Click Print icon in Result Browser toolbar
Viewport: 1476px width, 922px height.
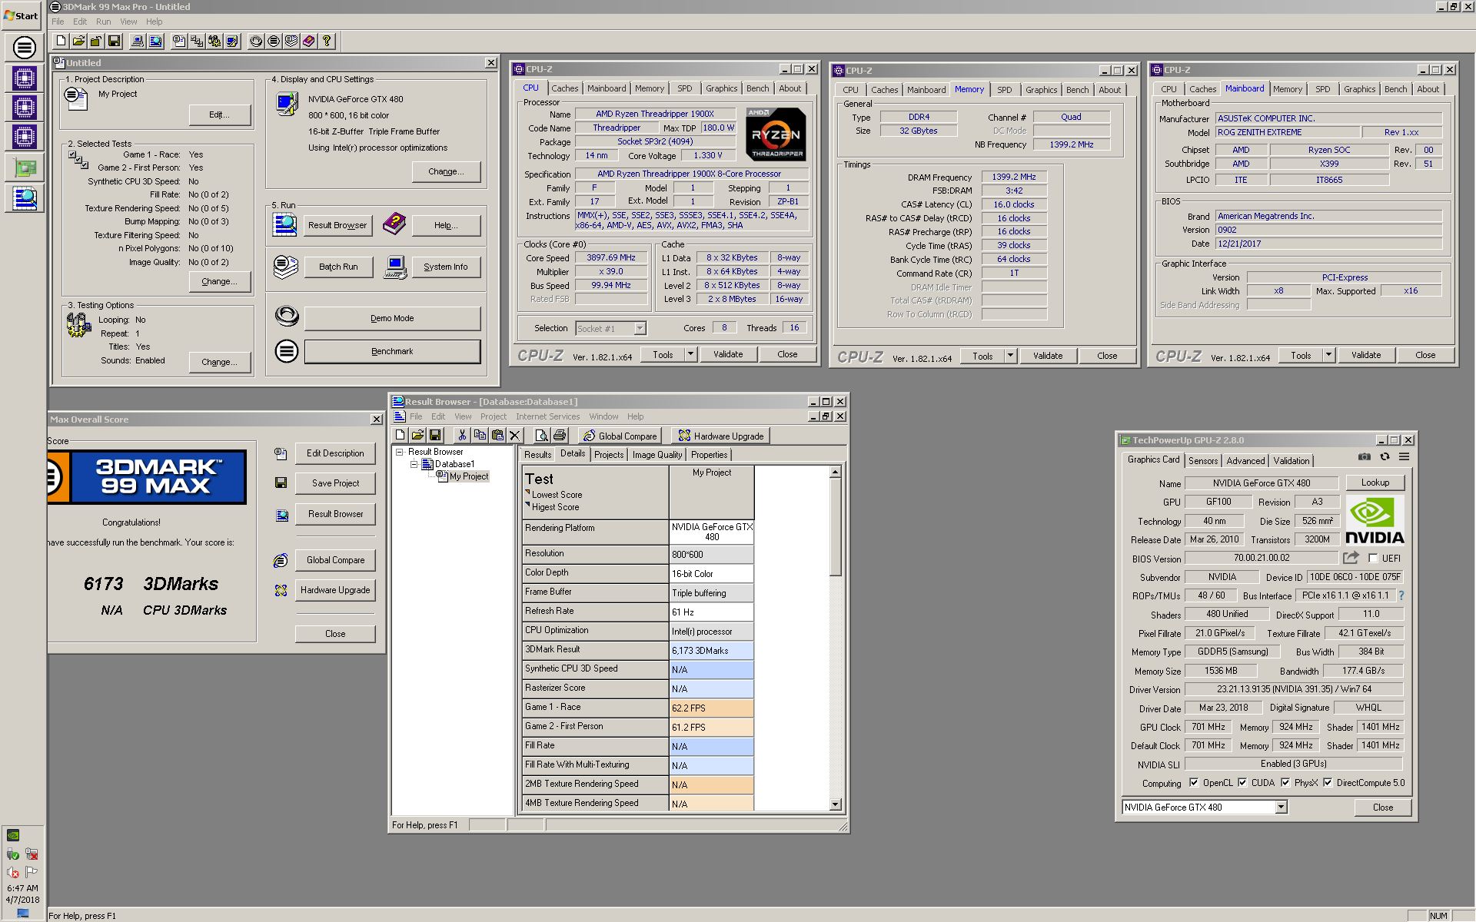pyautogui.click(x=560, y=436)
